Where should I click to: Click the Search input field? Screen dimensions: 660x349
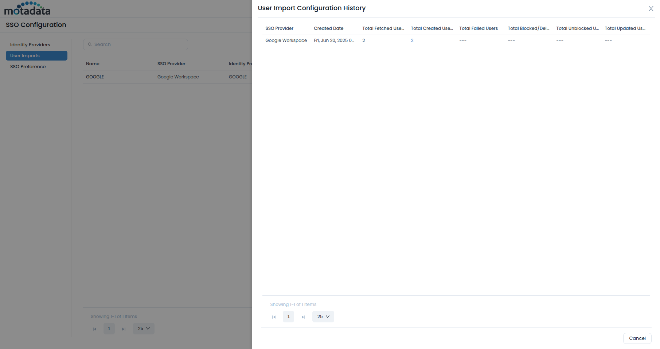(138, 44)
